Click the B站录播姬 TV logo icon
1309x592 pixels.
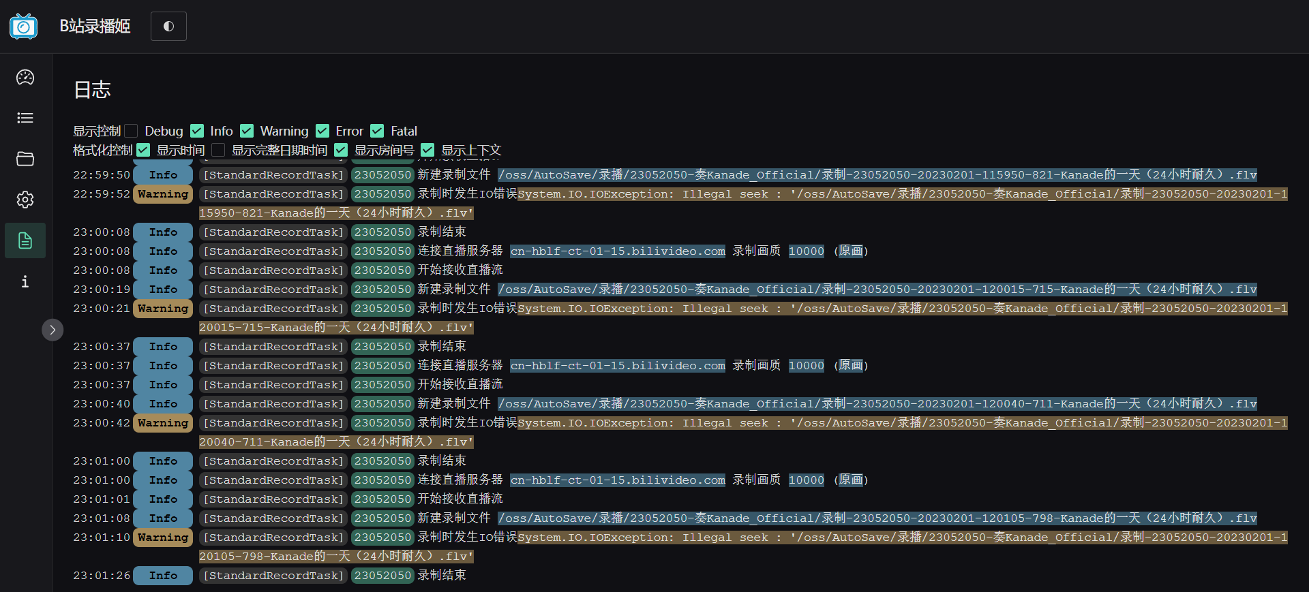point(24,26)
